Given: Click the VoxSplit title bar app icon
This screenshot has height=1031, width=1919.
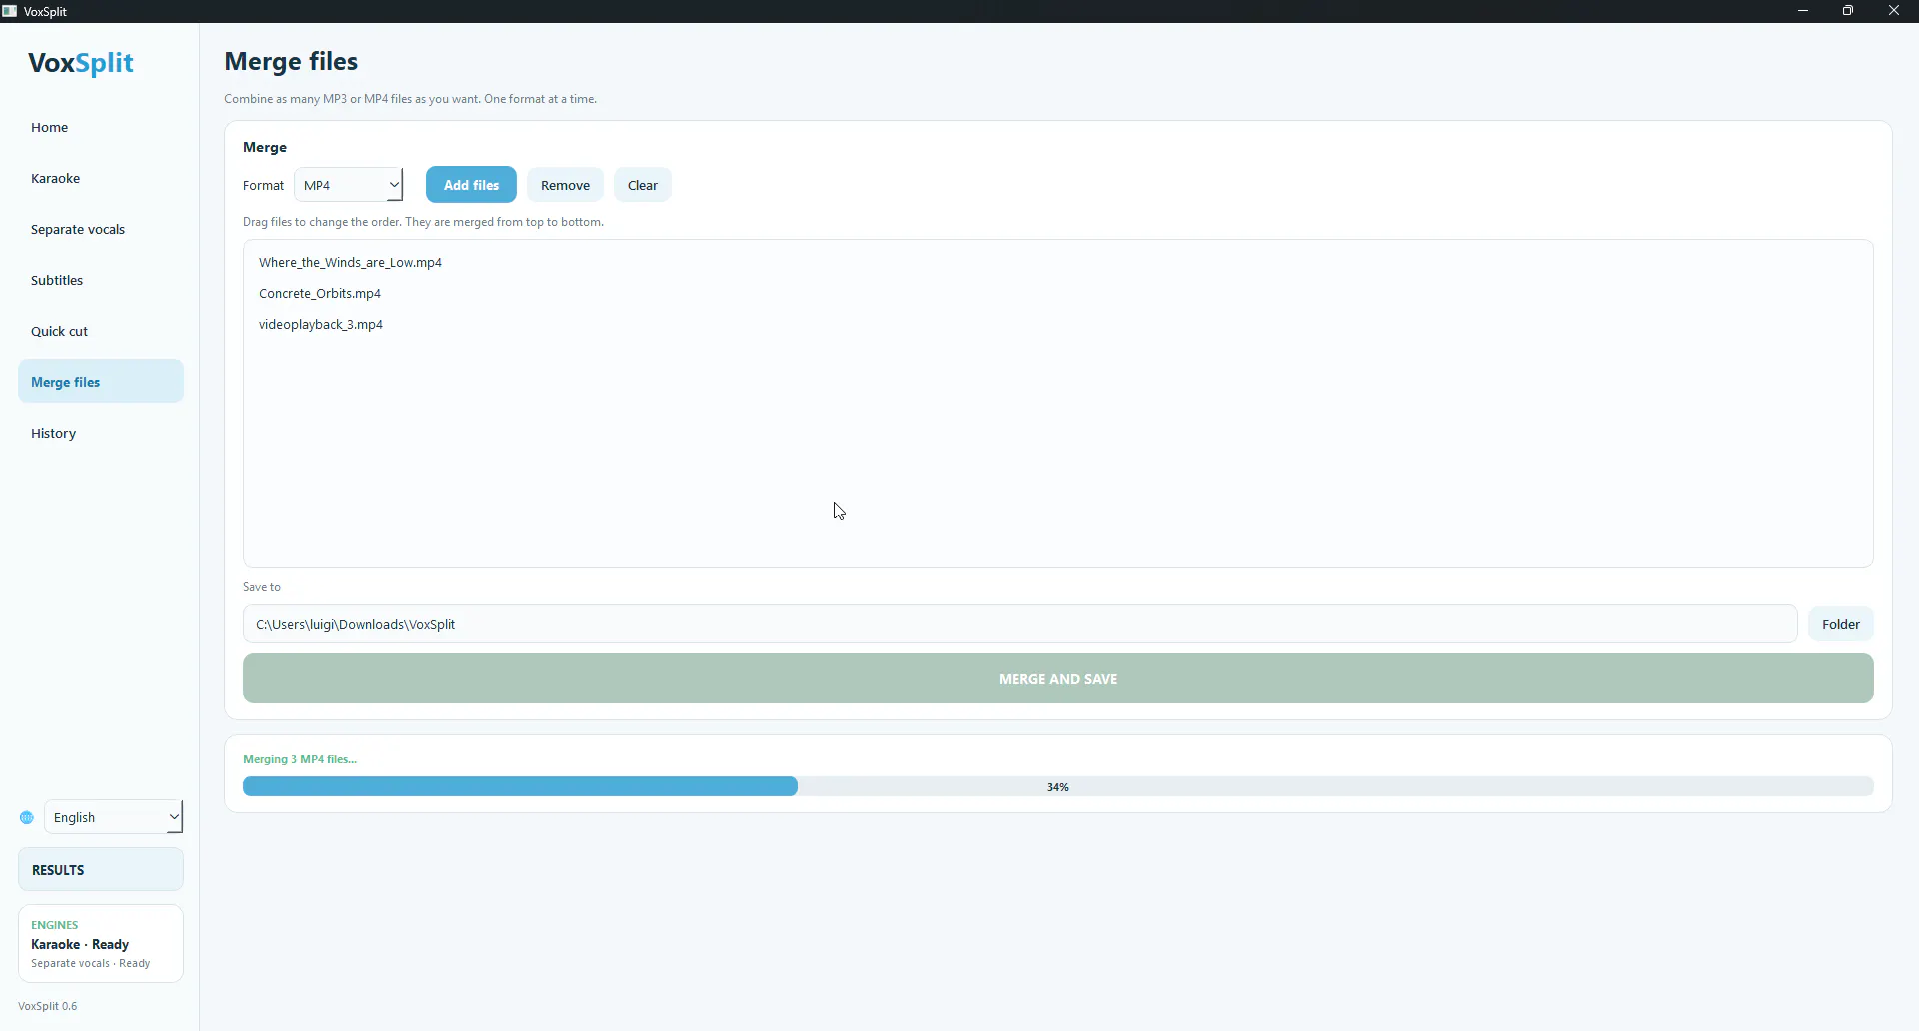Looking at the screenshot, I should click(10, 11).
